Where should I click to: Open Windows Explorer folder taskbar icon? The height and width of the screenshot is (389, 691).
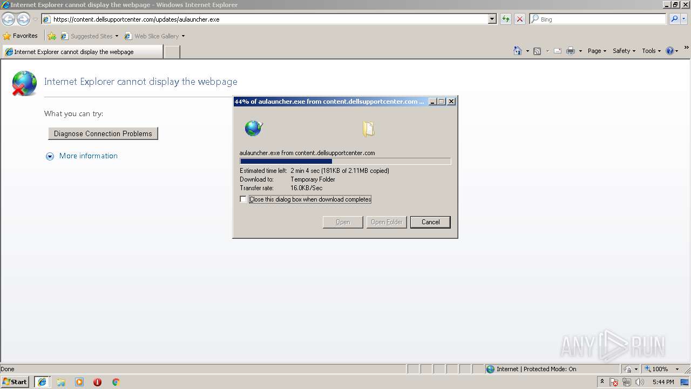tap(61, 382)
